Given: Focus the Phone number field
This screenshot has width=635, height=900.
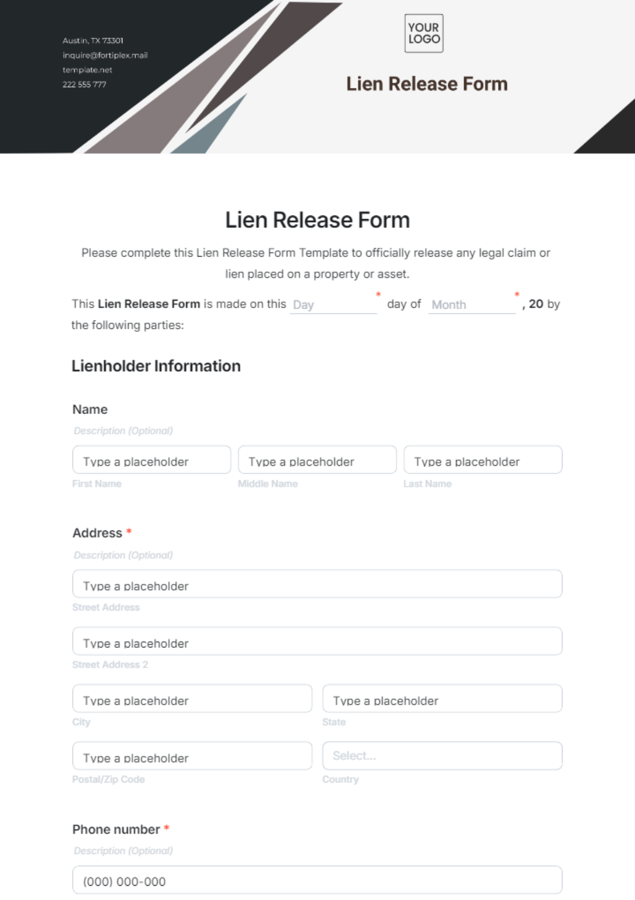Looking at the screenshot, I should click(x=317, y=880).
